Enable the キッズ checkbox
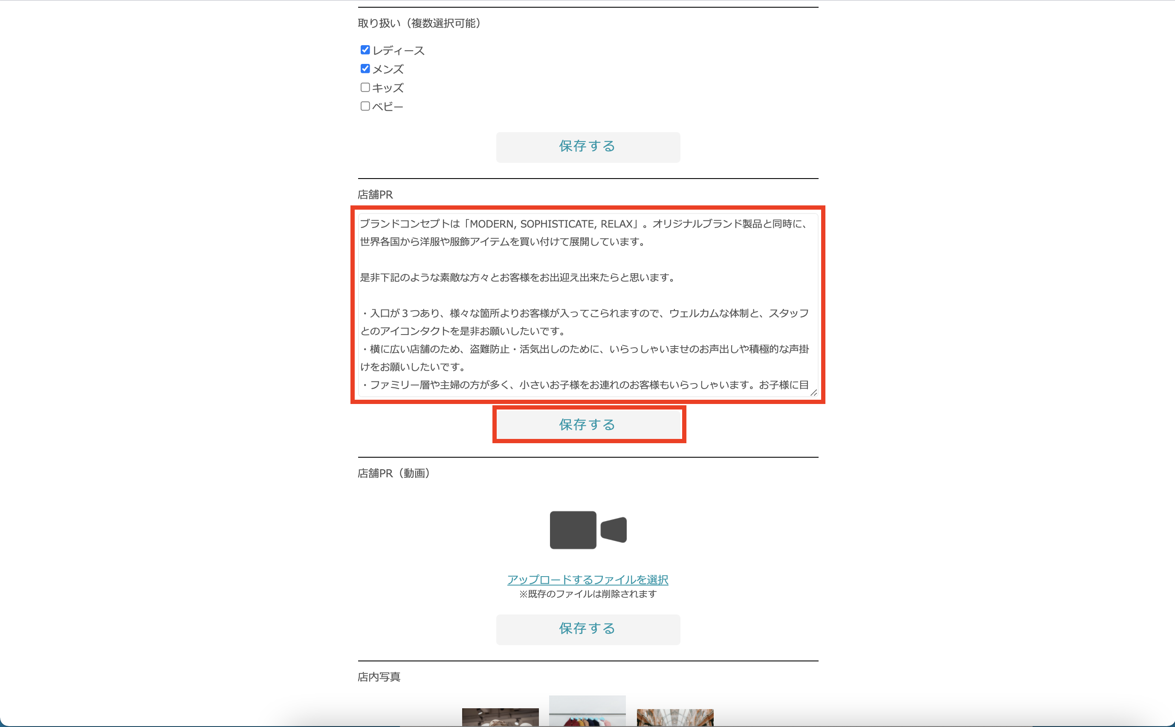Viewport: 1175px width, 727px height. 365,87
